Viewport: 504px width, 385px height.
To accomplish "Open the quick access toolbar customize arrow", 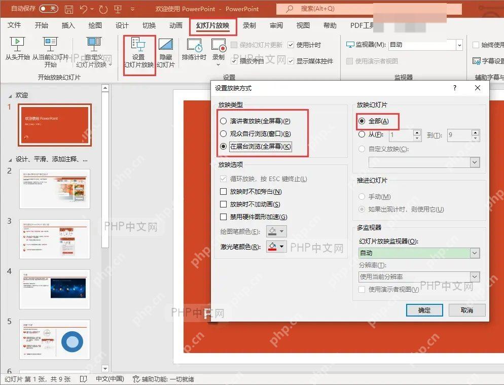I will tap(132, 9).
